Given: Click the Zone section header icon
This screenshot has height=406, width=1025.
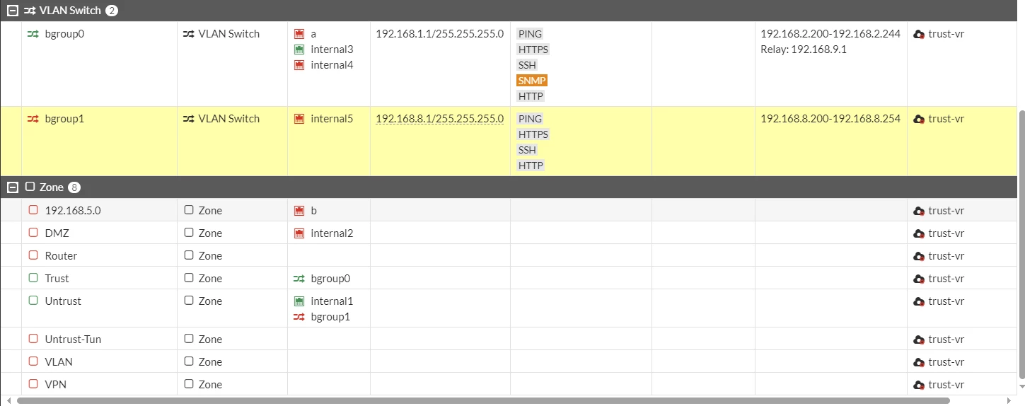Looking at the screenshot, I should pos(30,187).
